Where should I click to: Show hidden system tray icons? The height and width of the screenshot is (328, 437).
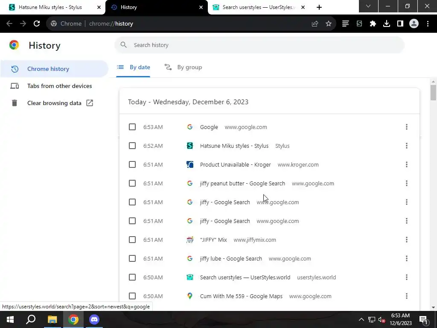tap(361, 319)
